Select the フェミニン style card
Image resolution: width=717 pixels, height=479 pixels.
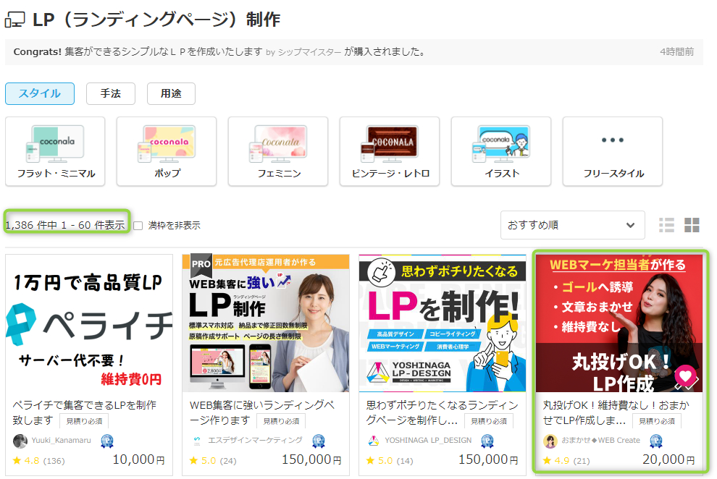pos(278,152)
